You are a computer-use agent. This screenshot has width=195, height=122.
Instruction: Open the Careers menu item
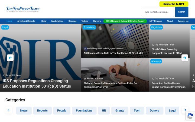97,21
